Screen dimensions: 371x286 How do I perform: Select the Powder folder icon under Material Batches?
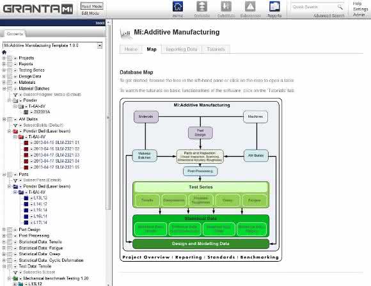[15, 100]
